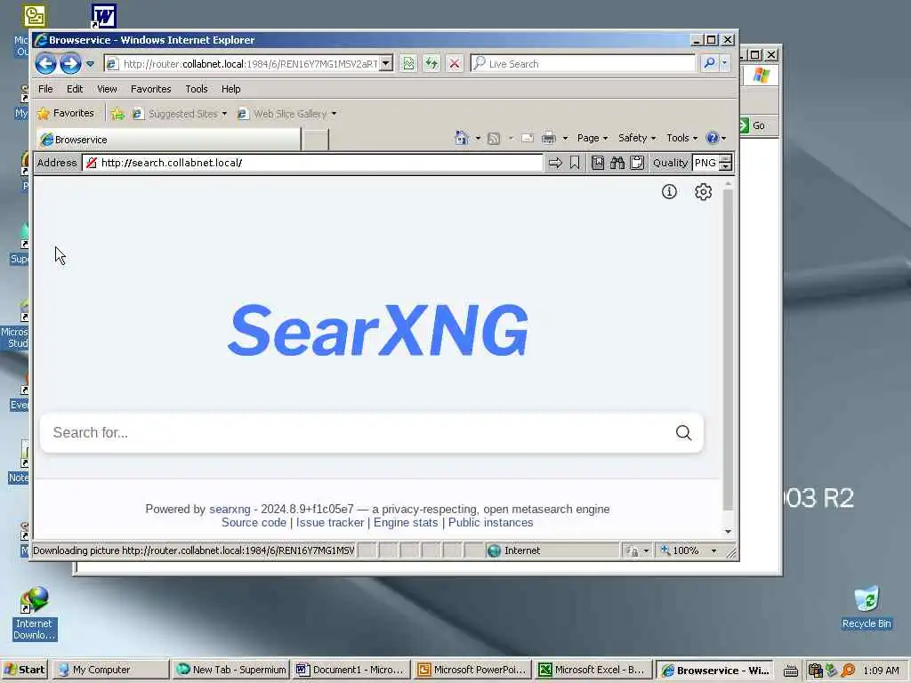
Task: Open Web Slice Gallery dropdown
Action: 287,114
